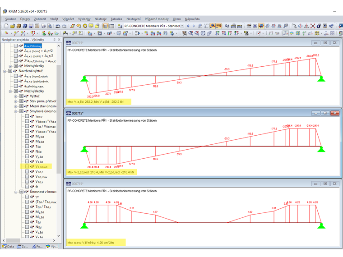Select the Vz,Ed tree item label
This screenshot has height=257, width=343.
point(39,162)
